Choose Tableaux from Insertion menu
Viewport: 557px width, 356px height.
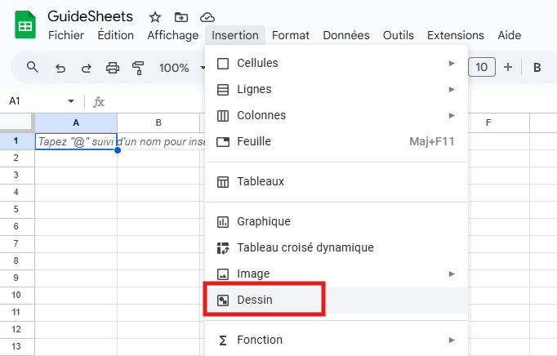coord(336,181)
